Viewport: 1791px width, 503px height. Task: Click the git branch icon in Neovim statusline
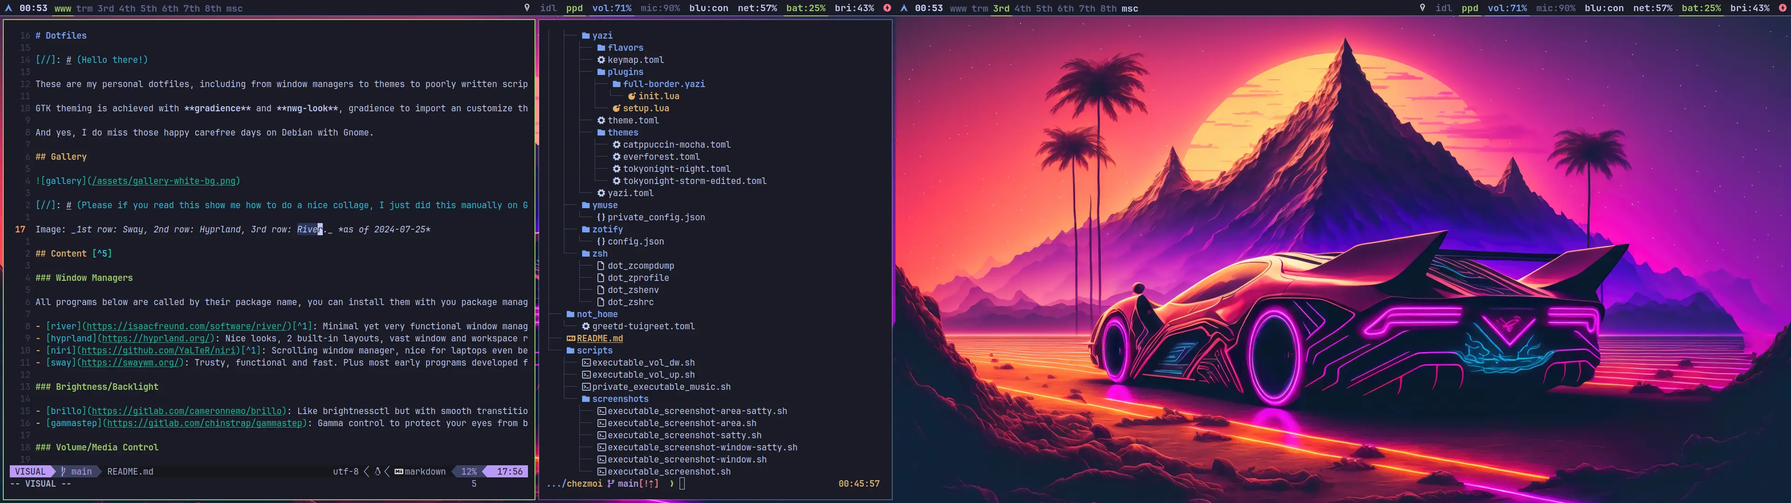click(63, 472)
